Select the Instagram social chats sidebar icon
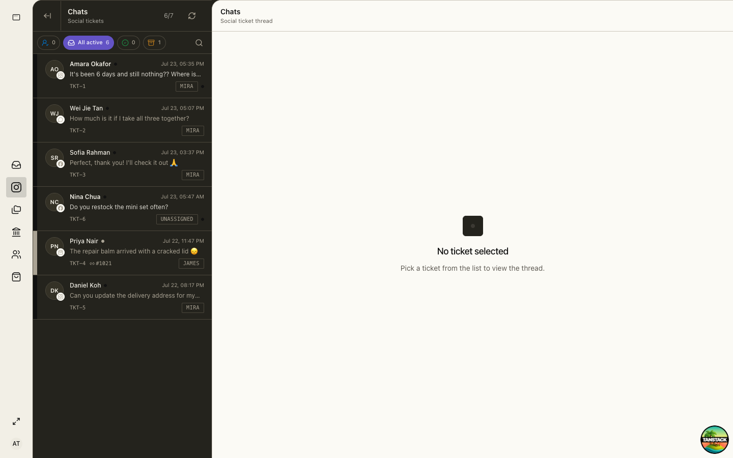This screenshot has height=458, width=733. point(16,187)
